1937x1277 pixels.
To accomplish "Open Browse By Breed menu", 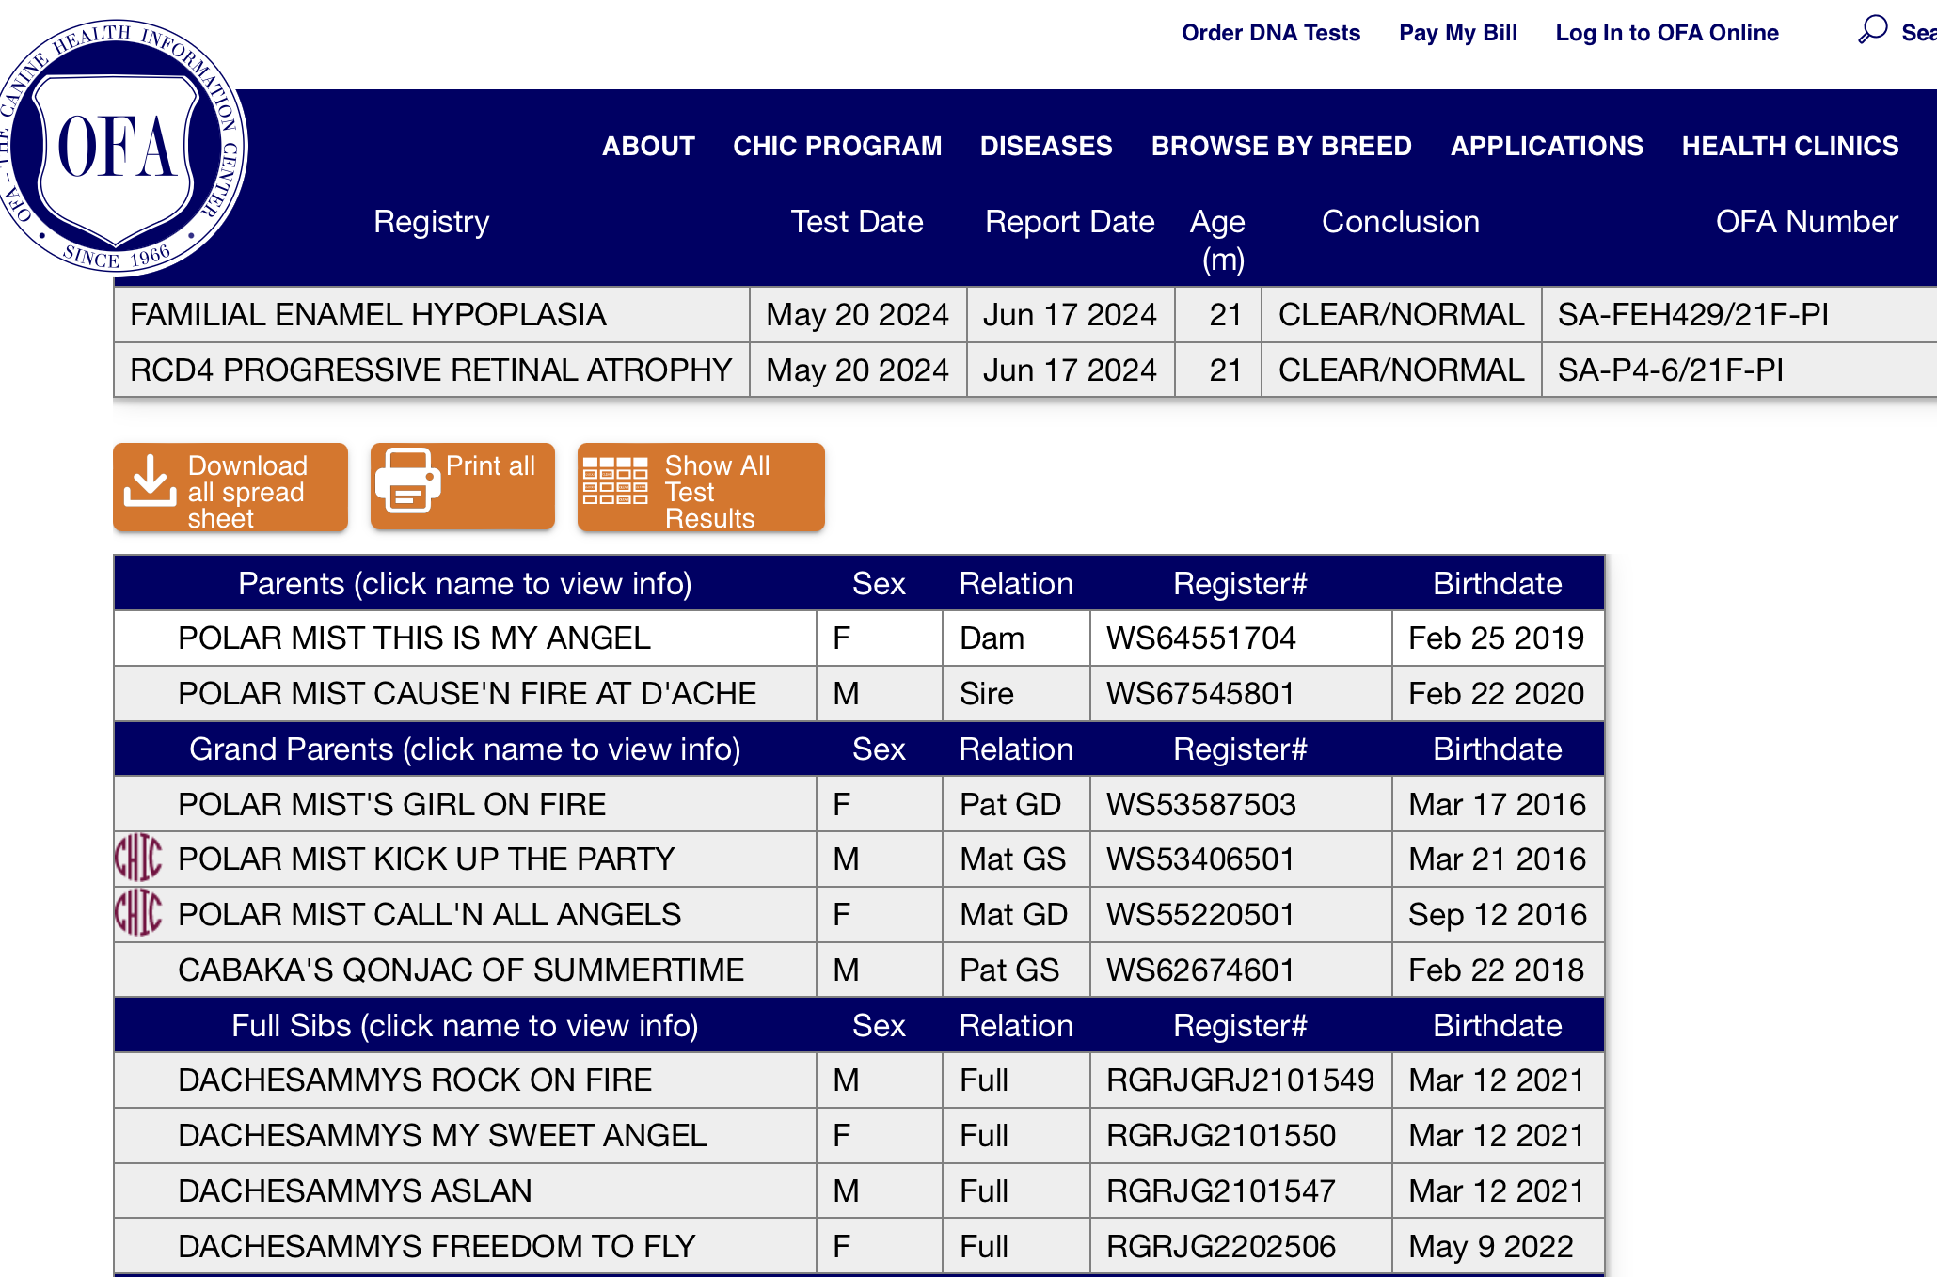I will pyautogui.click(x=1281, y=146).
